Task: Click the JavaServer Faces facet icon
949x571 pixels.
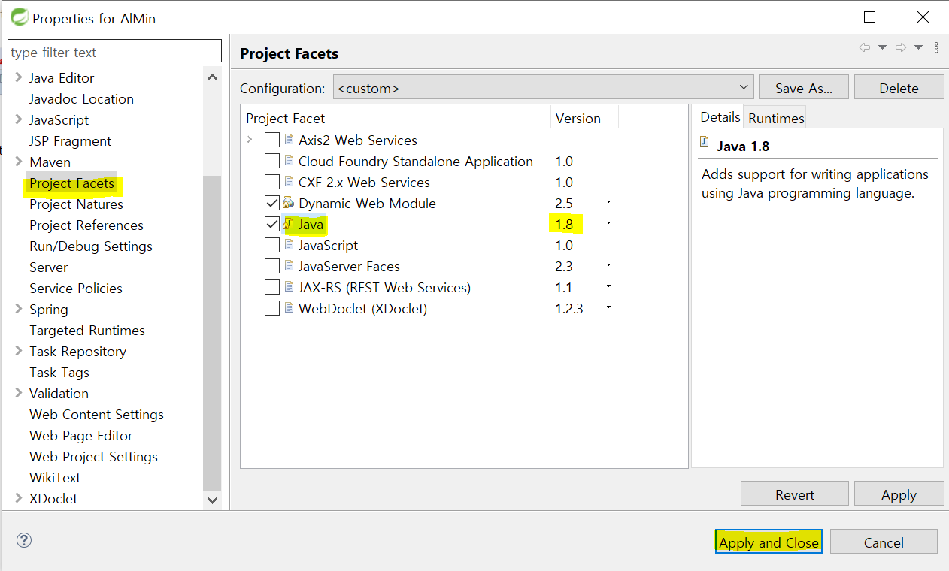Action: point(290,266)
